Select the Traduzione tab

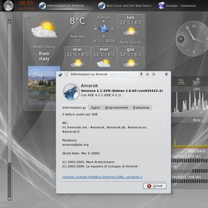141,108
